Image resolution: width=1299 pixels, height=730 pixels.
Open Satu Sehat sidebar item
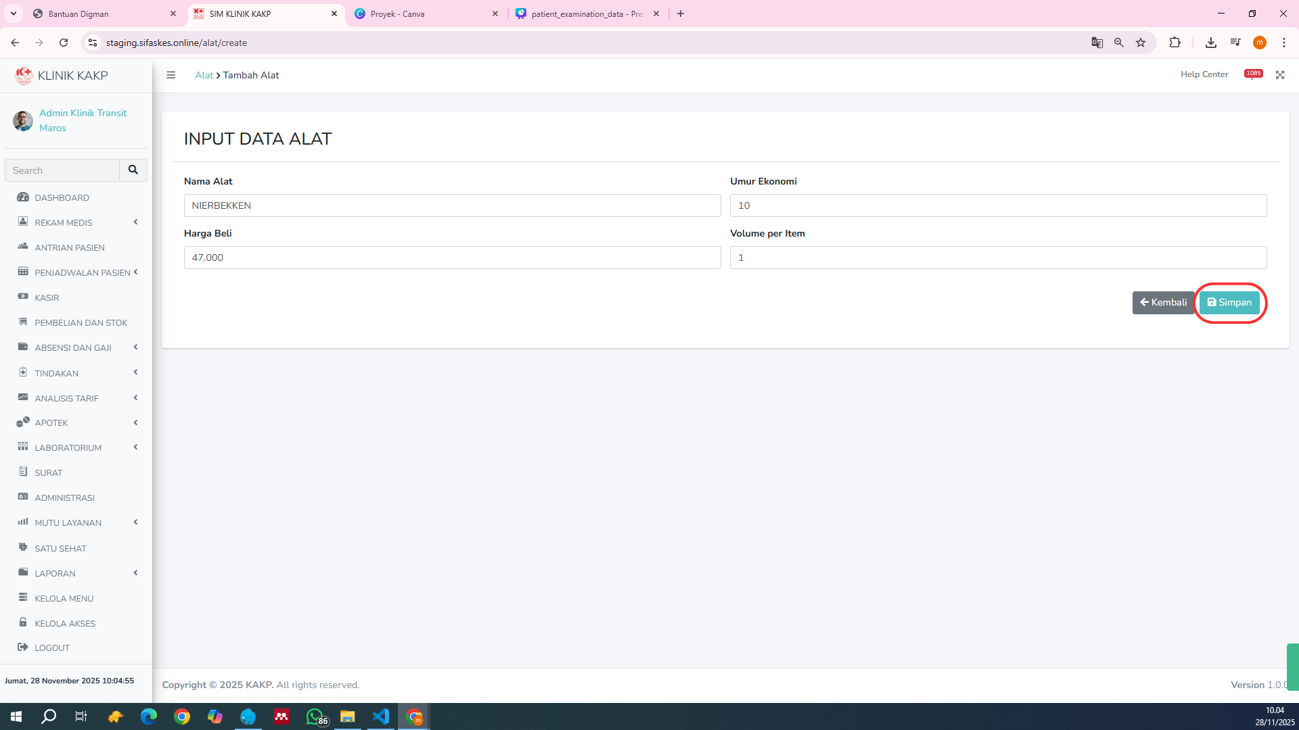60,548
